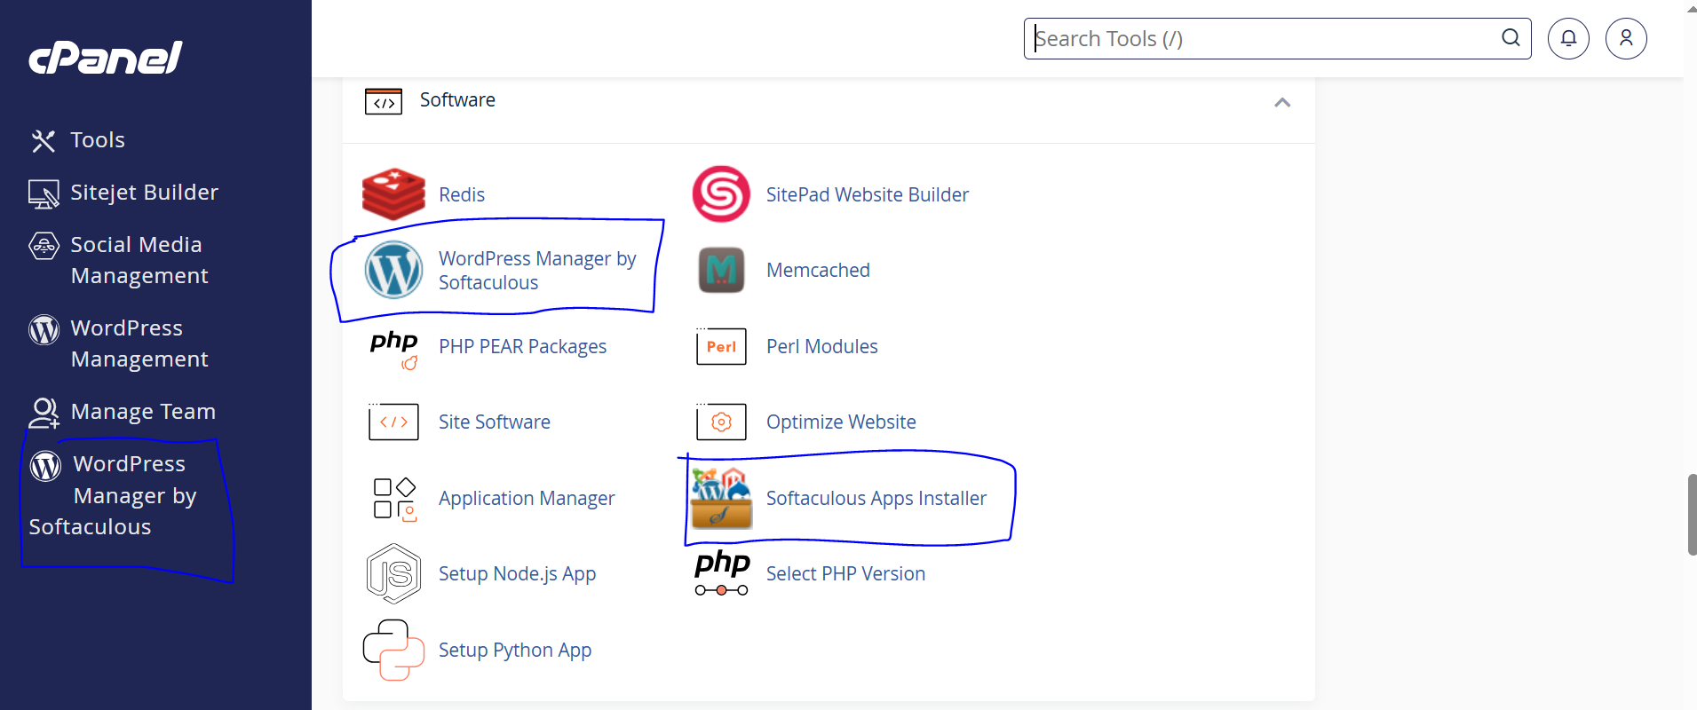1697x710 pixels.
Task: Click the Software section title
Action: click(457, 100)
